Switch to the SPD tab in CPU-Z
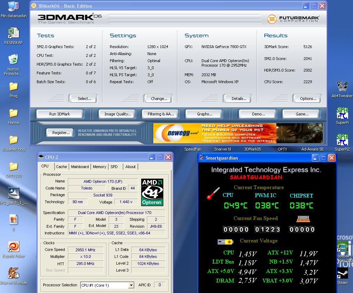Viewport: 353px width, 293px height. pyautogui.click(x=114, y=167)
